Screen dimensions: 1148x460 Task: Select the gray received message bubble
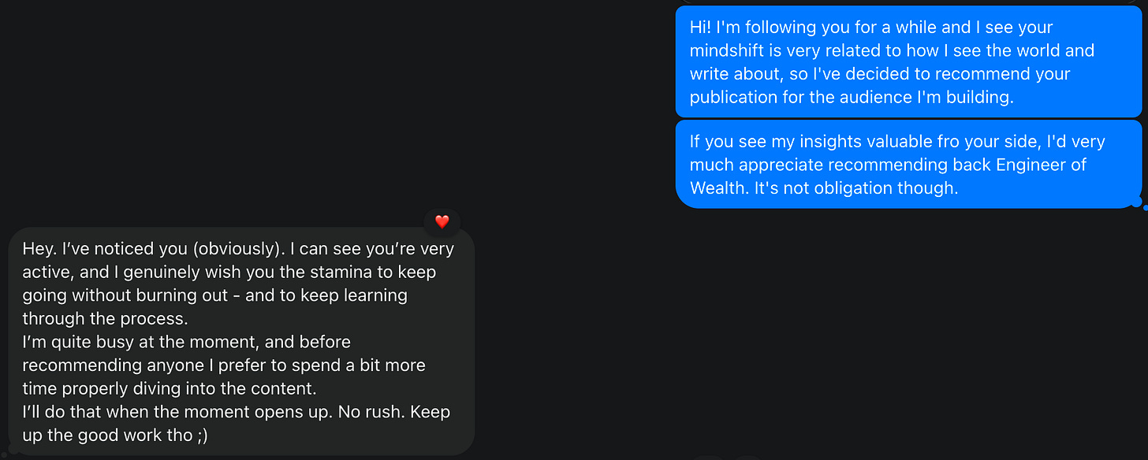pyautogui.click(x=241, y=342)
